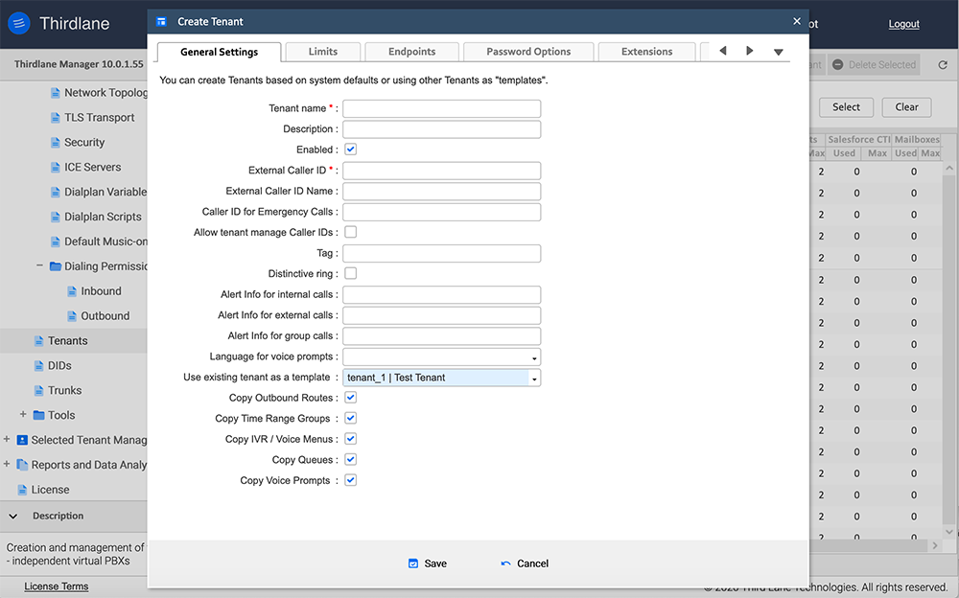Close the Create Tenant dialog
The height and width of the screenshot is (598, 959).
coord(796,21)
